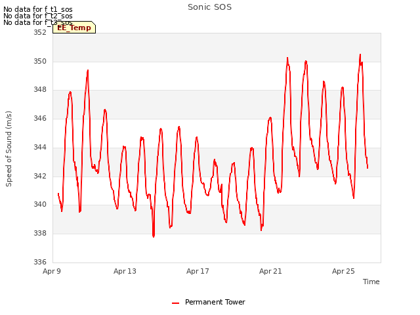Click the EE_Temp annotation label
Image resolution: width=420 pixels, height=315 pixels.
point(74,28)
